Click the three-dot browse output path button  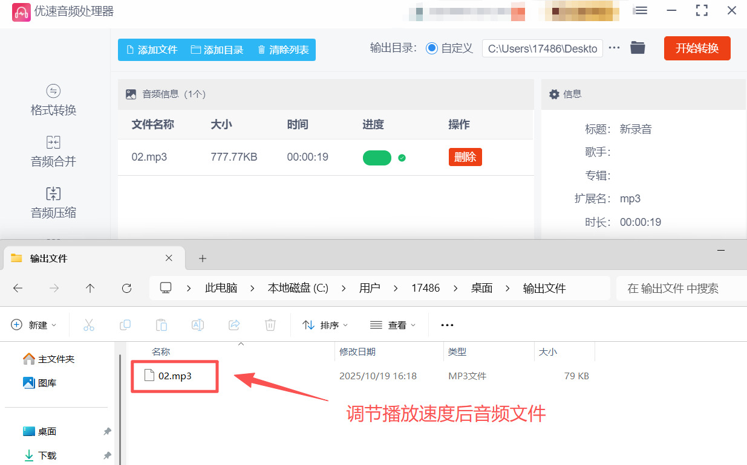[x=614, y=48]
